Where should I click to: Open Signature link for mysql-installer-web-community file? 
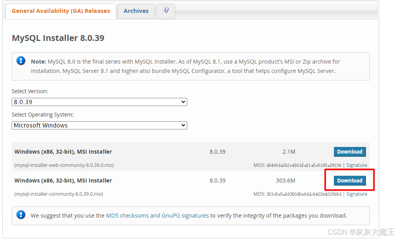tap(357, 165)
